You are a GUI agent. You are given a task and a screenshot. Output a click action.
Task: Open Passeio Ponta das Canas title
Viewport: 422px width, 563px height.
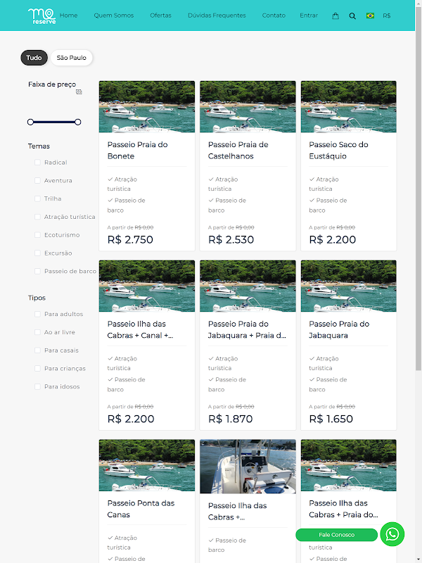141,509
